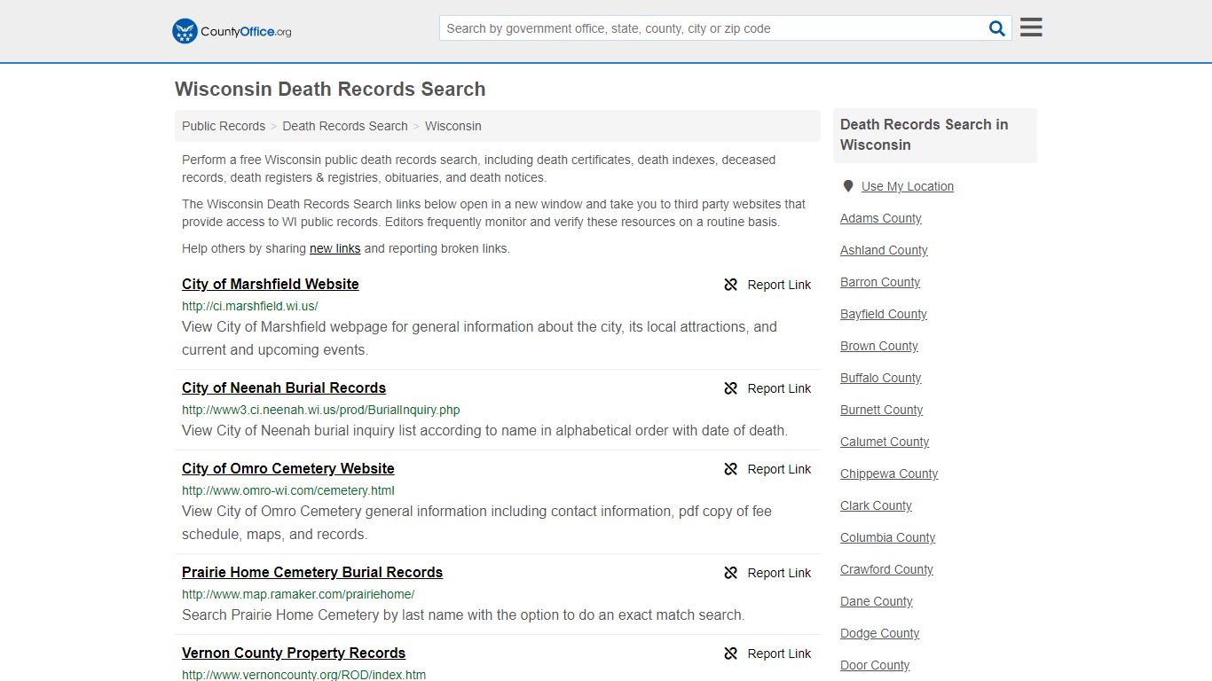Open the new links sharing link
Screen dimensions: 1212x681
[x=335, y=248]
